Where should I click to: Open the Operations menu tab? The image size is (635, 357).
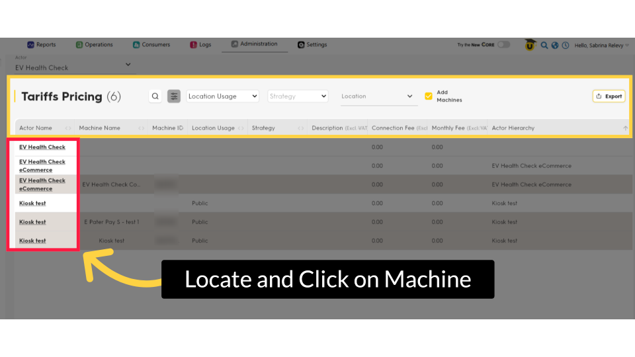(x=94, y=45)
